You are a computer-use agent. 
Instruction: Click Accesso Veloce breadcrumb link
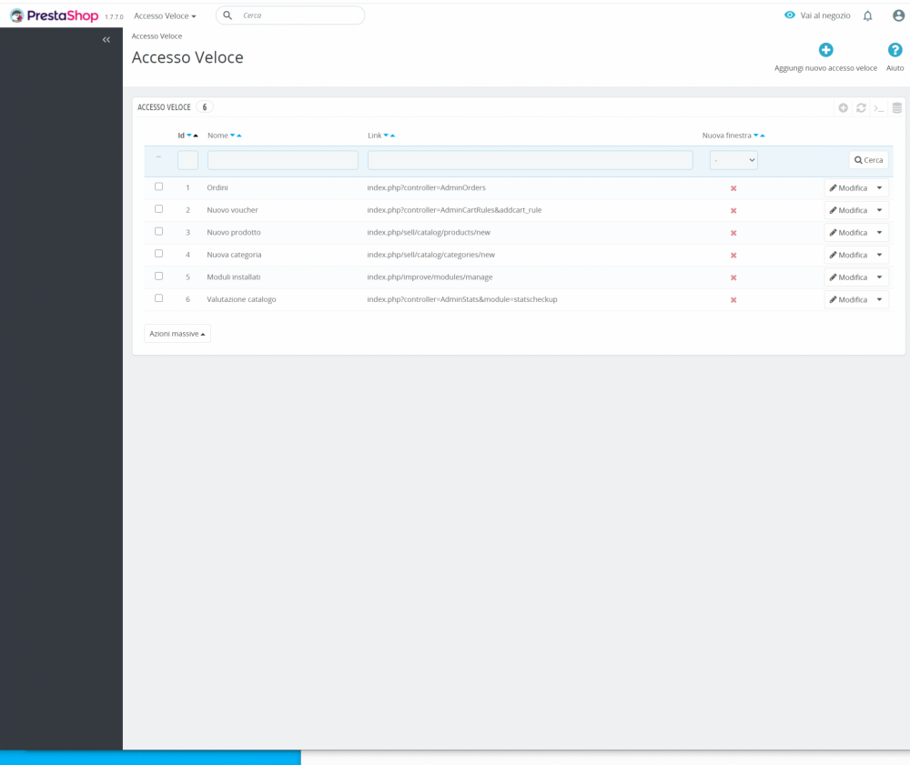click(157, 36)
